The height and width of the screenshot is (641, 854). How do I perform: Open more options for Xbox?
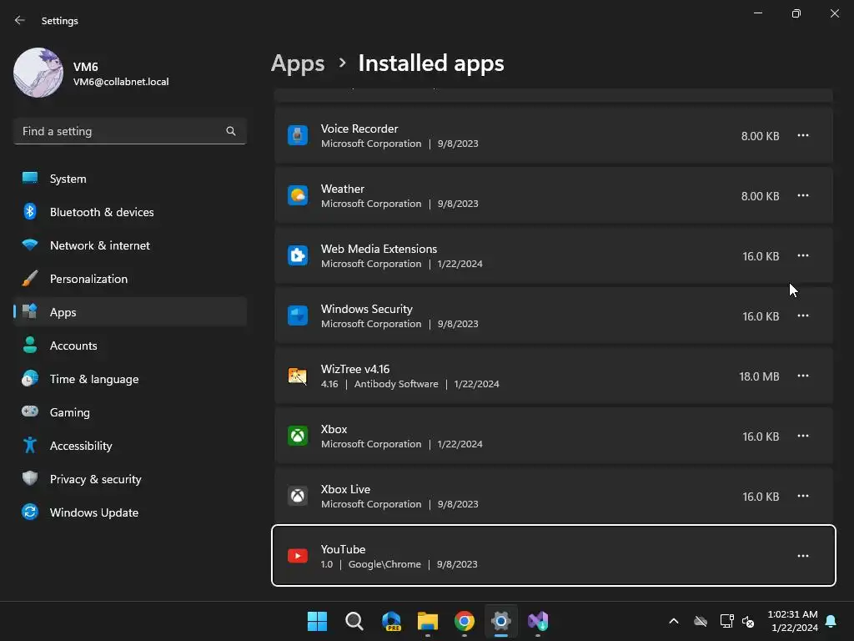(803, 436)
